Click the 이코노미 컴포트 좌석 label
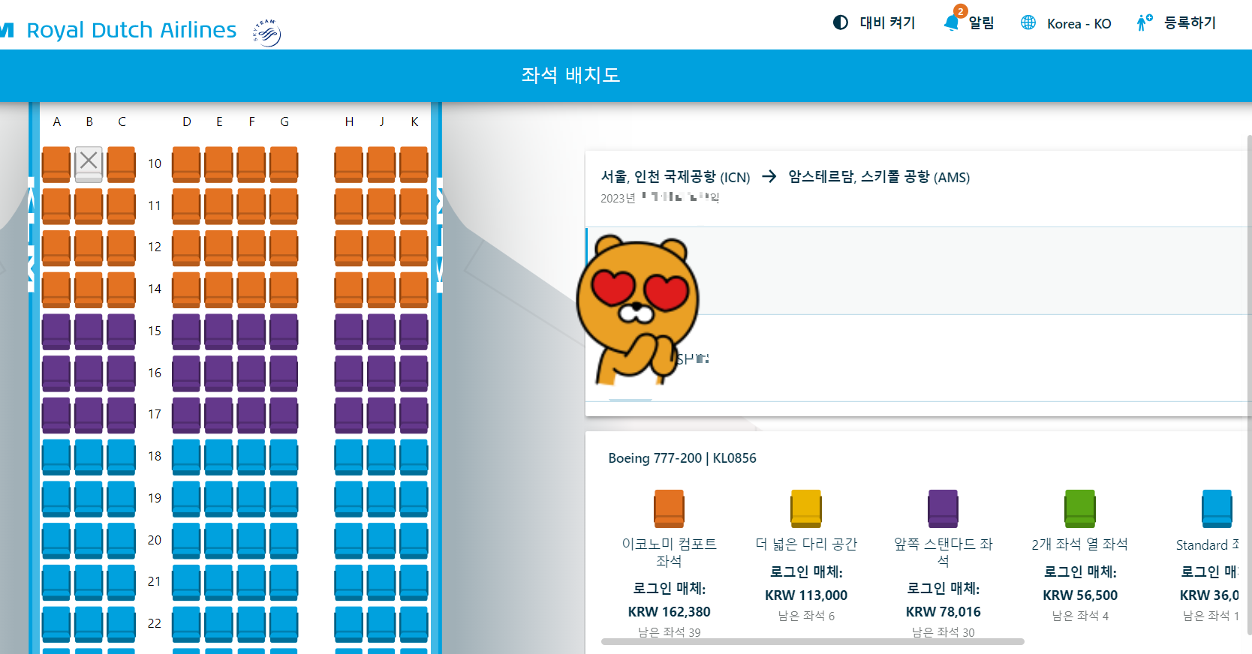This screenshot has width=1252, height=654. [x=669, y=553]
